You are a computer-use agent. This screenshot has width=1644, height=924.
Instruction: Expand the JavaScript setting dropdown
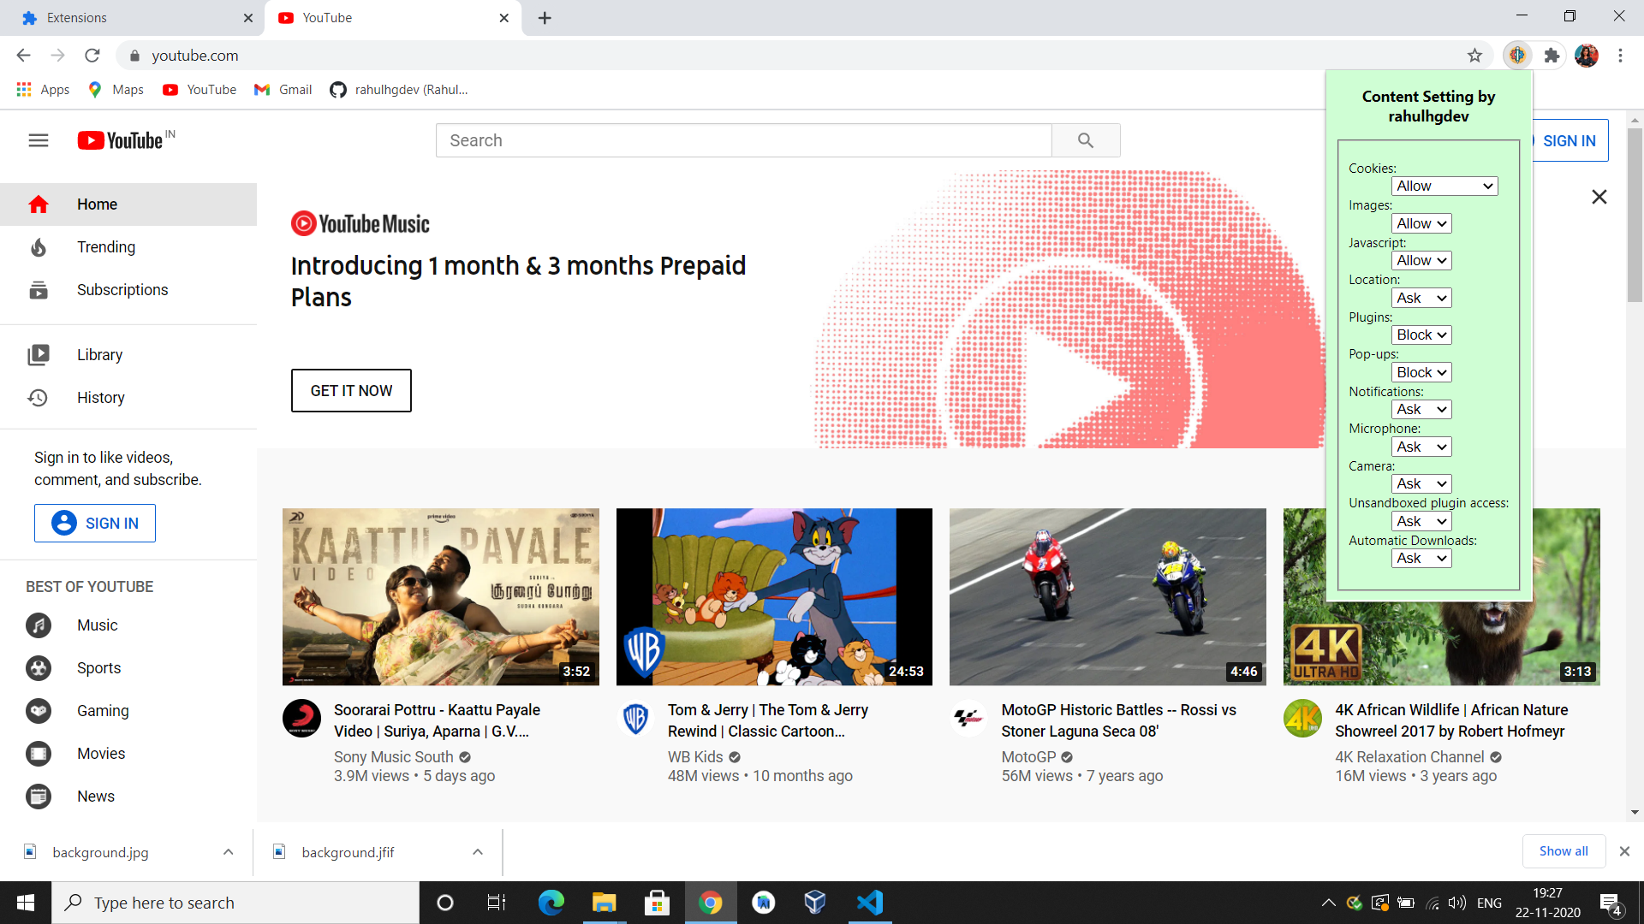pyautogui.click(x=1421, y=261)
